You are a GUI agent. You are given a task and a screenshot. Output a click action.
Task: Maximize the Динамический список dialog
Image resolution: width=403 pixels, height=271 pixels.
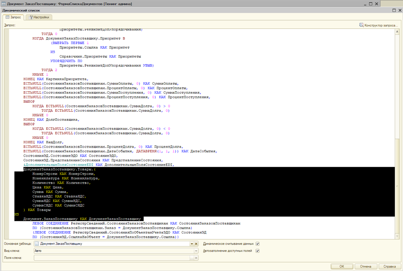coord(394,10)
